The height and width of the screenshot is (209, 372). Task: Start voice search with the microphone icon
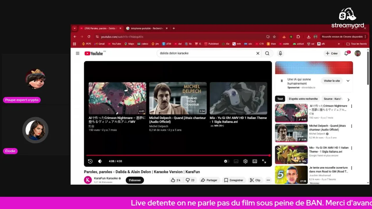tap(280, 53)
